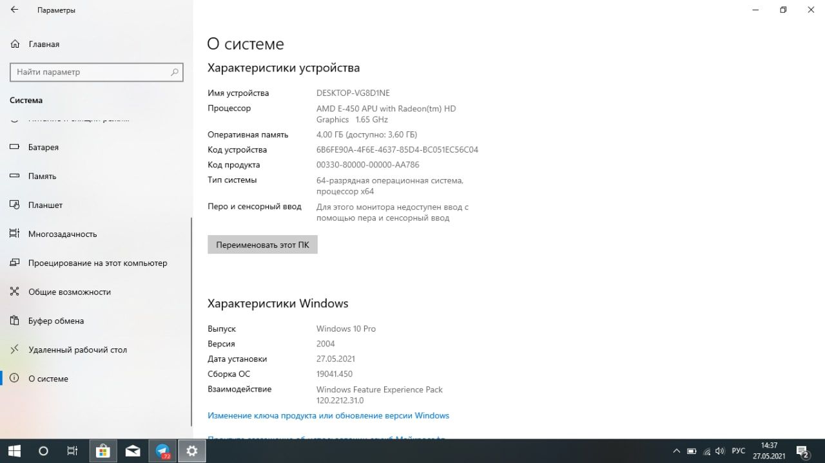The image size is (825, 463).
Task: Close the Параметры window
Action: point(811,10)
